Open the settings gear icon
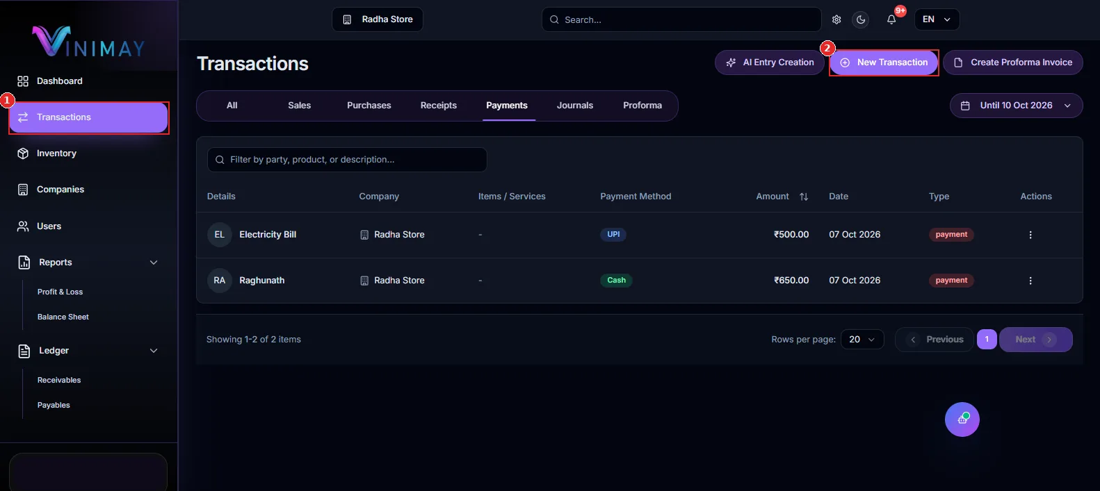The width and height of the screenshot is (1100, 491). point(836,19)
